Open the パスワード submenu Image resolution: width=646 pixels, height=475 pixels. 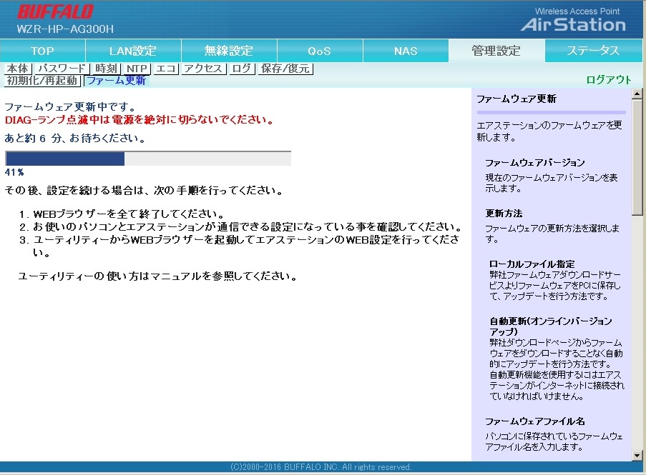point(62,69)
